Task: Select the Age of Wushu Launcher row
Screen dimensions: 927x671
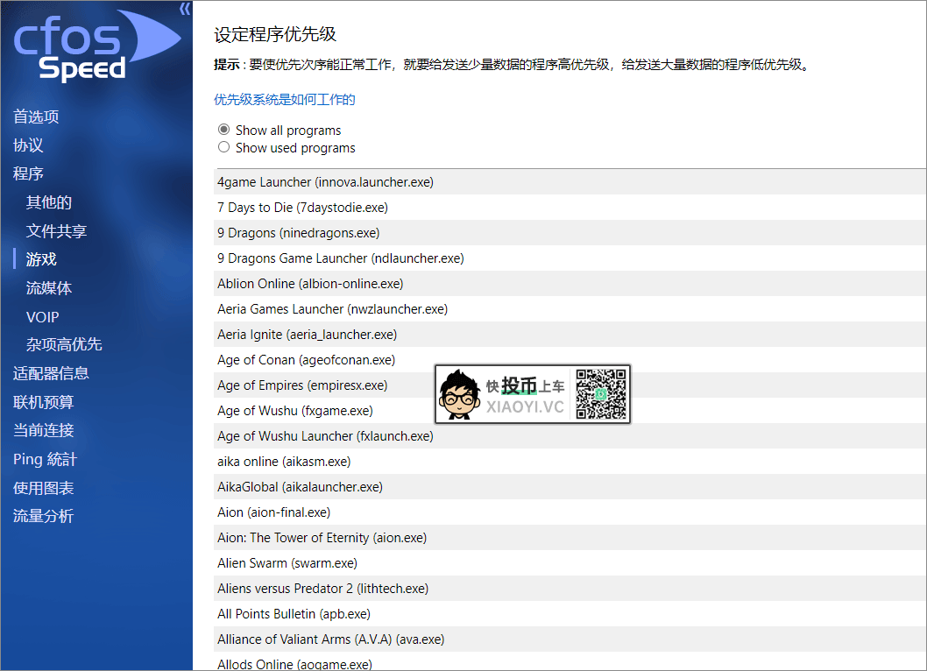Action: point(570,436)
